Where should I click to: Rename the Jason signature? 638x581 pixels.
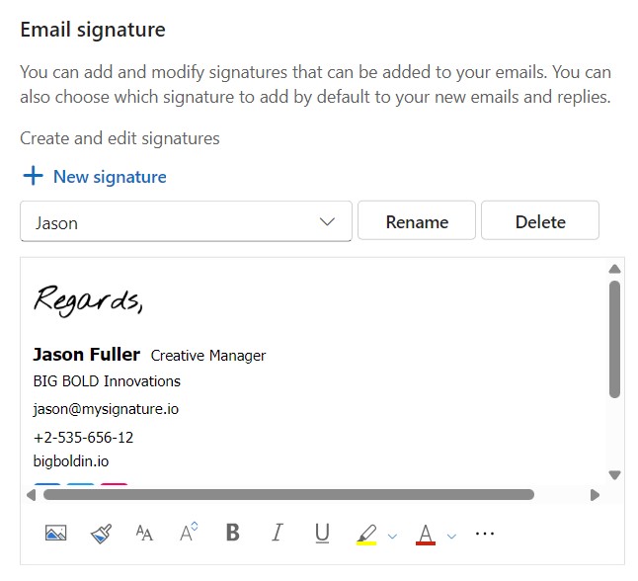coord(417,220)
